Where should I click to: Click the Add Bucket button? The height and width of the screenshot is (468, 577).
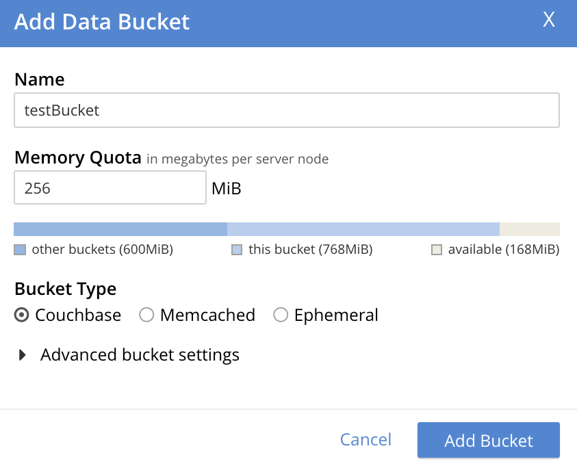(488, 440)
